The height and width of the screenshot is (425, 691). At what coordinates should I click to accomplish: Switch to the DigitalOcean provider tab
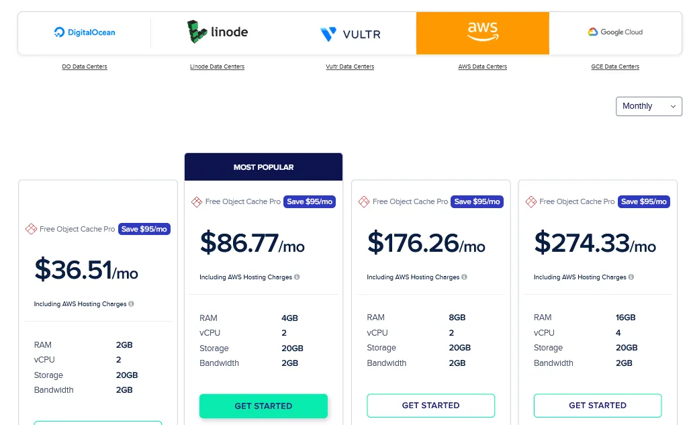pos(84,32)
